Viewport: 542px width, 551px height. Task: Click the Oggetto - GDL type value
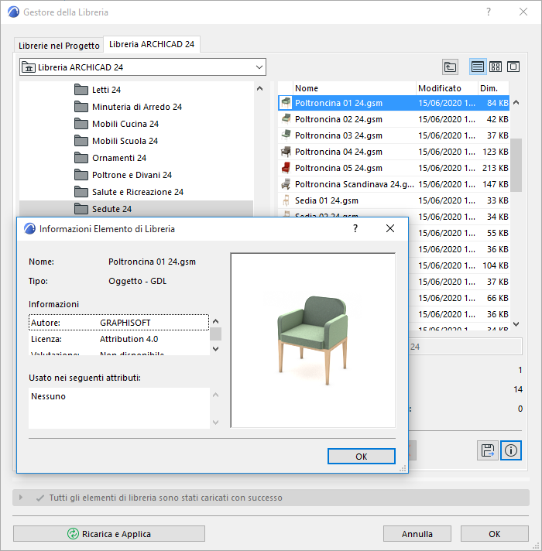click(x=137, y=281)
